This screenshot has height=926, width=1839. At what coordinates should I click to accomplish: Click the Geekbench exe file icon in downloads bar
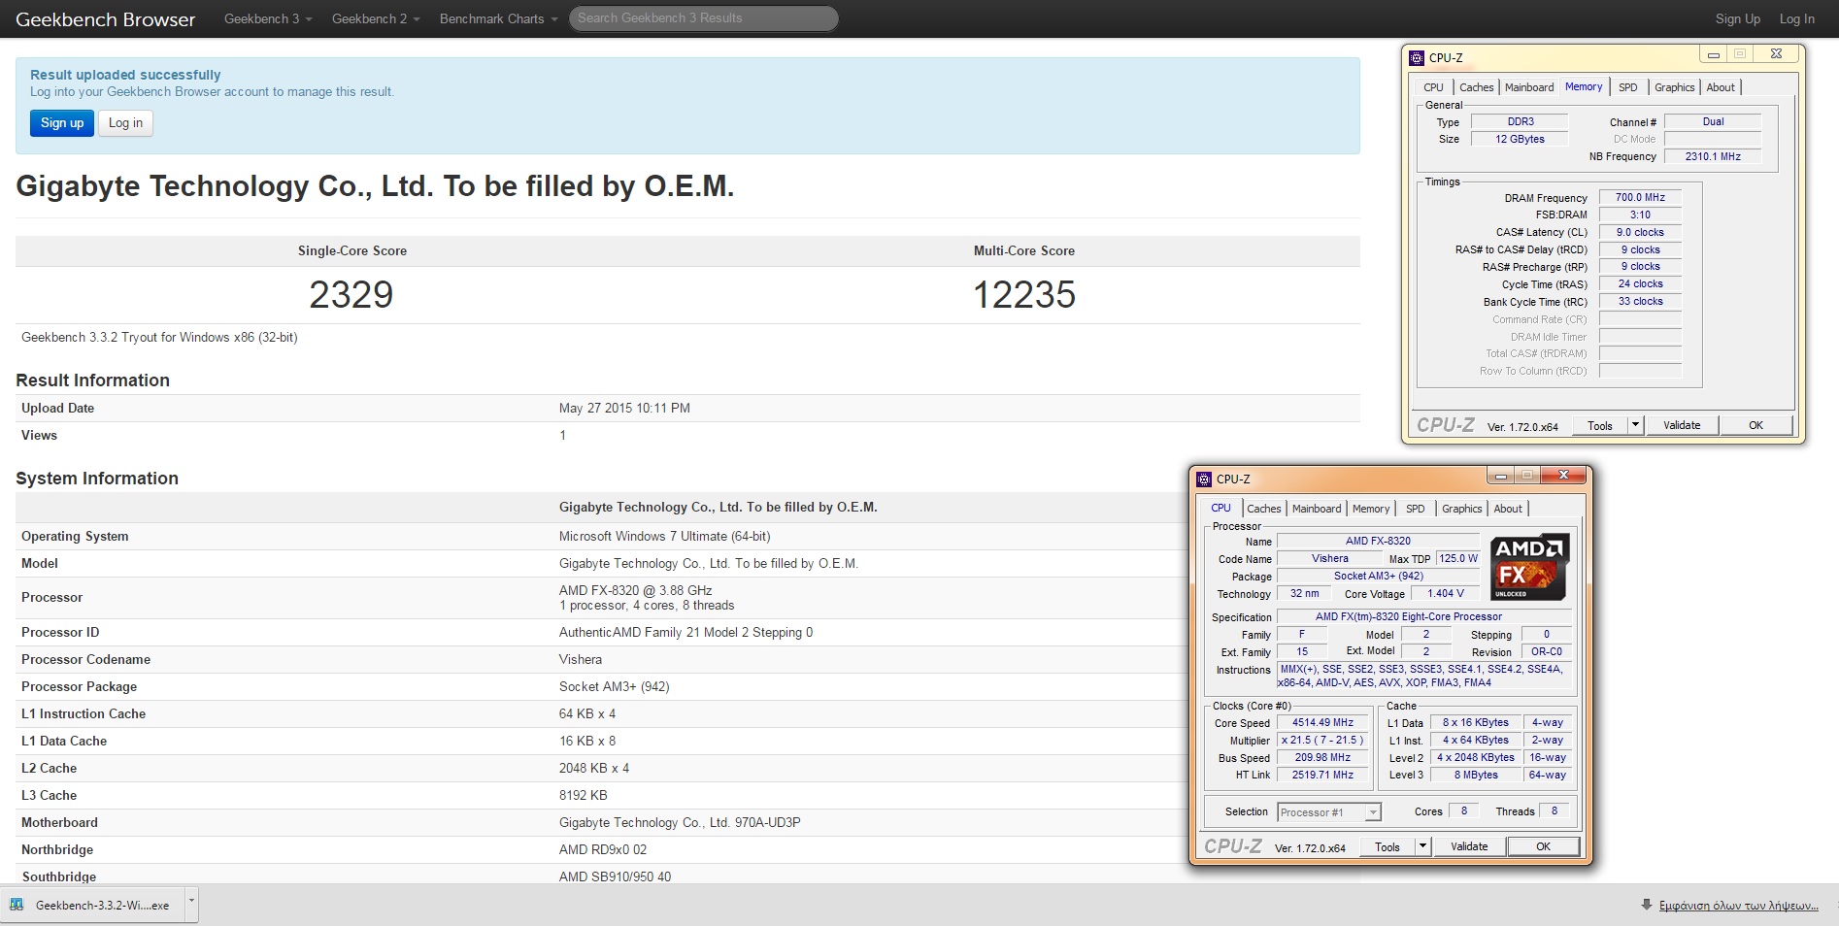[17, 905]
